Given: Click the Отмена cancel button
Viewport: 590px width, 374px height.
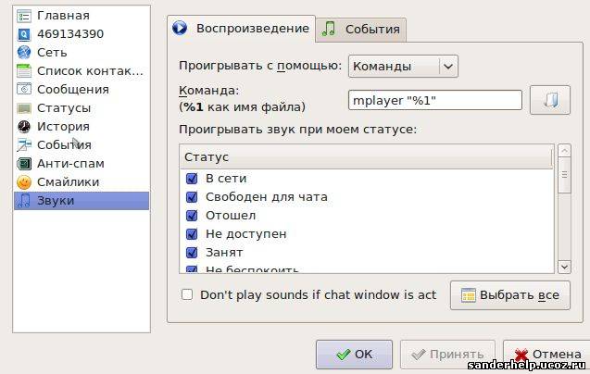Looking at the screenshot, I should (x=546, y=354).
